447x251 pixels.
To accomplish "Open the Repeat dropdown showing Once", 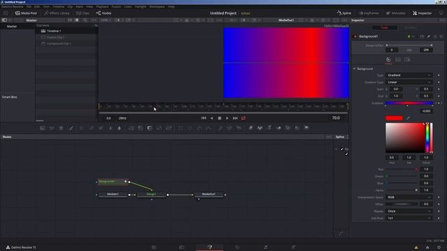I will tap(409, 211).
